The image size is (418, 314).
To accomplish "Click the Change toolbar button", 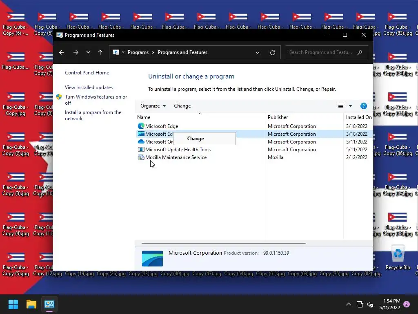I will click(182, 106).
